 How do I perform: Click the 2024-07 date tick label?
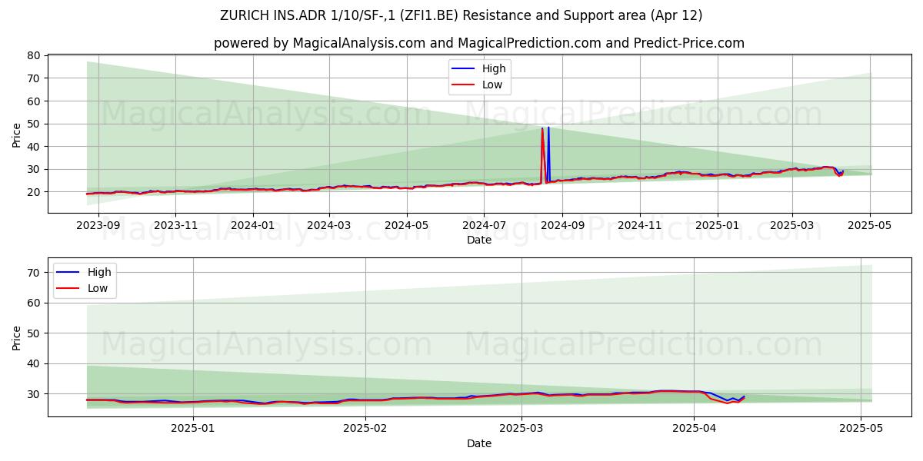(484, 225)
